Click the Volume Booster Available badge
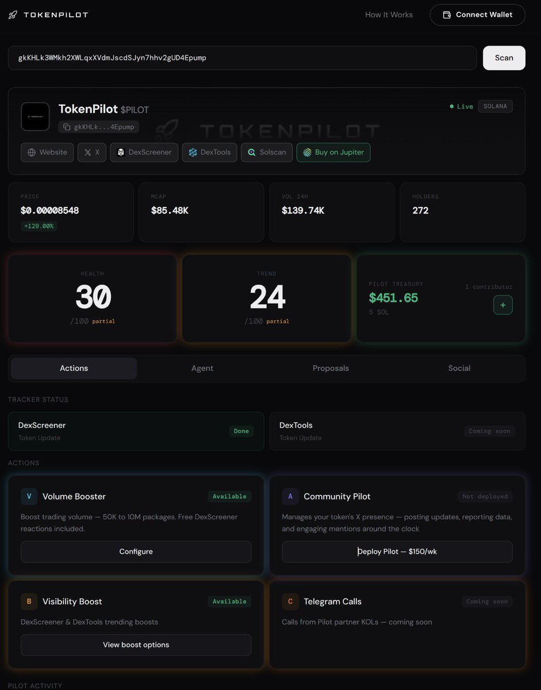Viewport: 541px width, 690px height. [229, 497]
